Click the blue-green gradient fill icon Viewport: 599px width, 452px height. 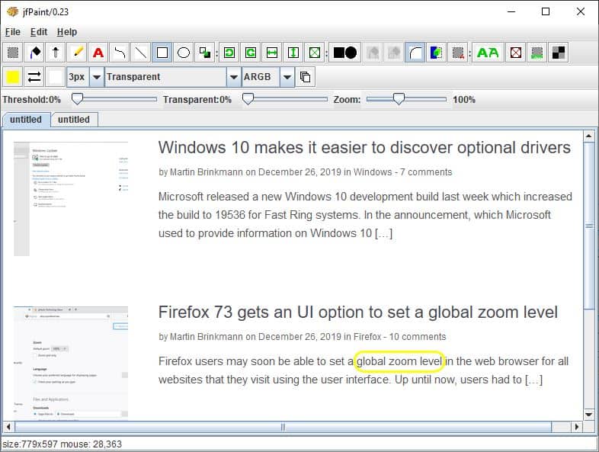[x=437, y=53]
